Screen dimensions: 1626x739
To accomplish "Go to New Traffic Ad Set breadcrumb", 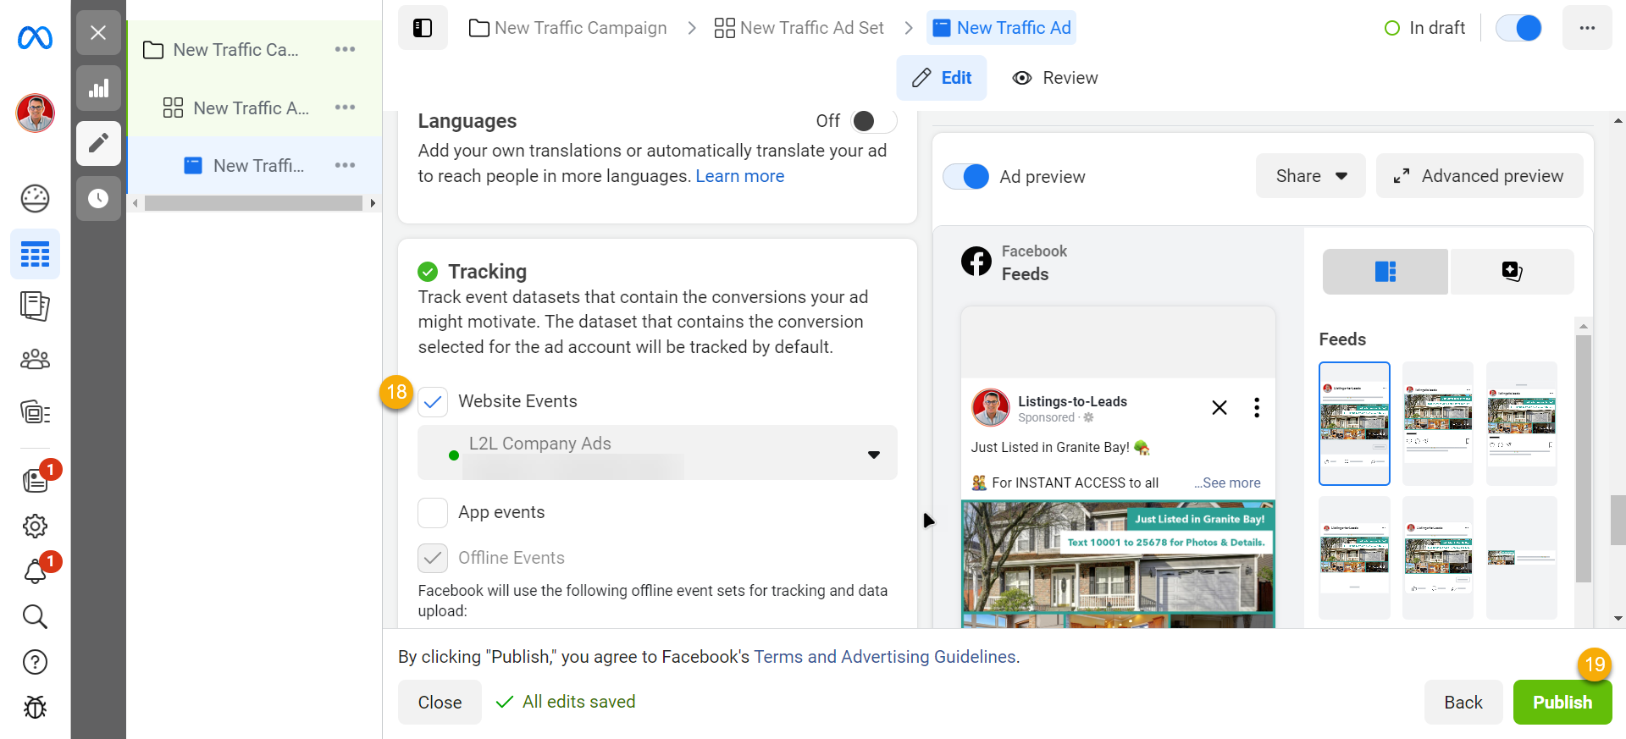I will [799, 28].
